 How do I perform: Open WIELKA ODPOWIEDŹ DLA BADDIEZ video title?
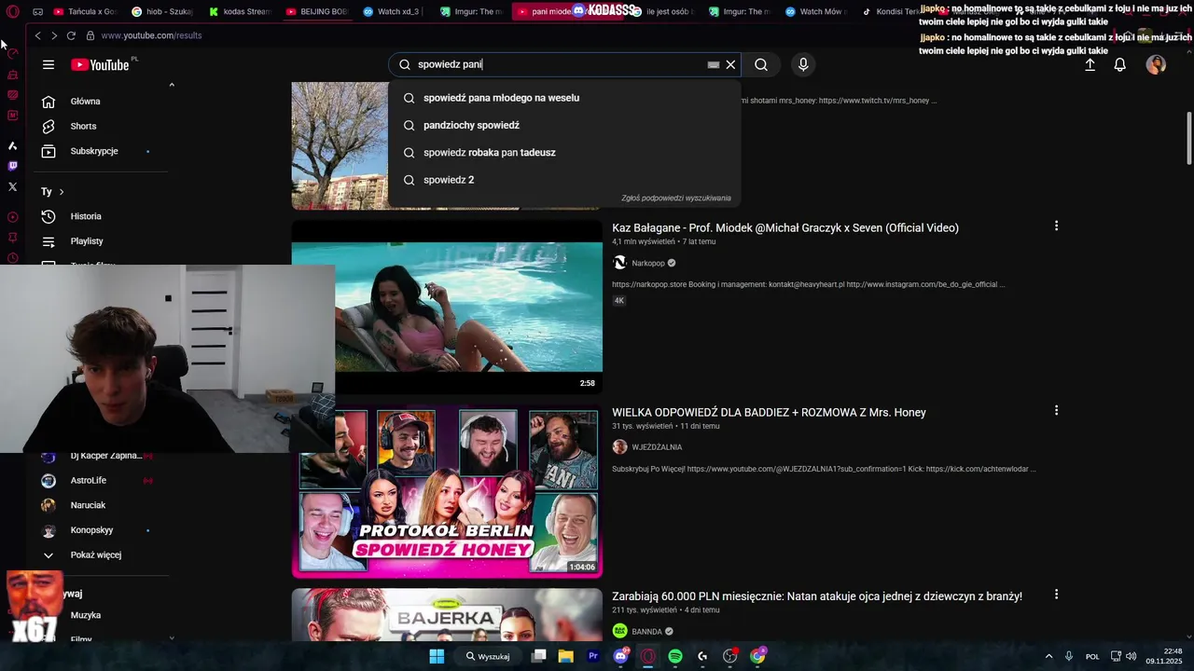(x=769, y=412)
